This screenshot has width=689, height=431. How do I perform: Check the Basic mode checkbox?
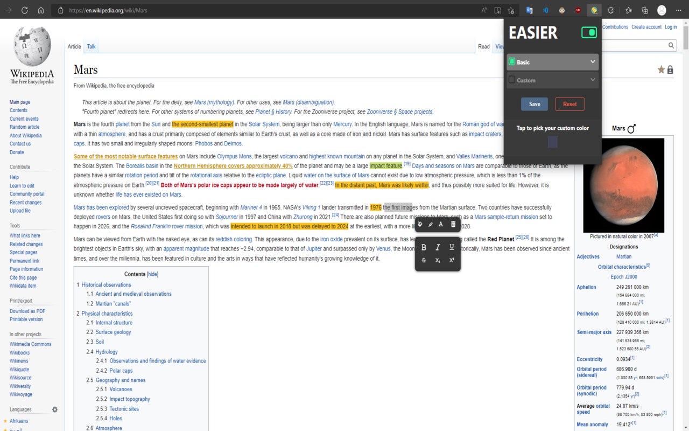(512, 62)
